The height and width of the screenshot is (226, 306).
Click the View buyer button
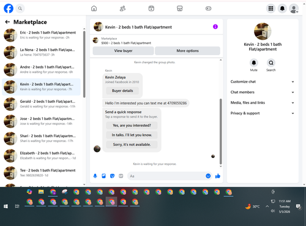point(123,51)
